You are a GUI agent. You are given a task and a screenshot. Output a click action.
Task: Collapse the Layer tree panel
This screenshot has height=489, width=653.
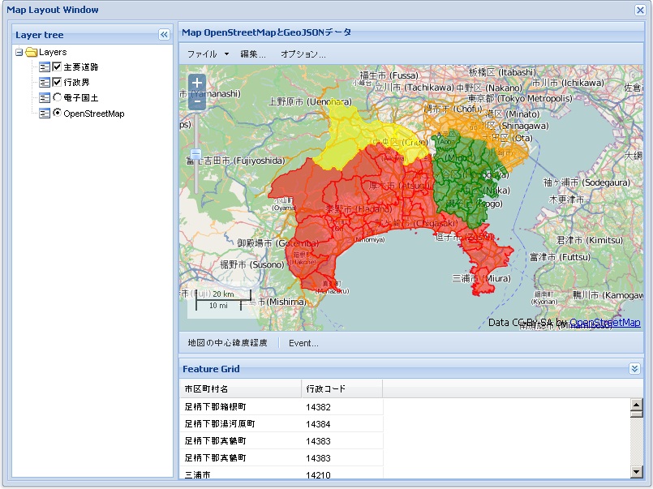[164, 35]
